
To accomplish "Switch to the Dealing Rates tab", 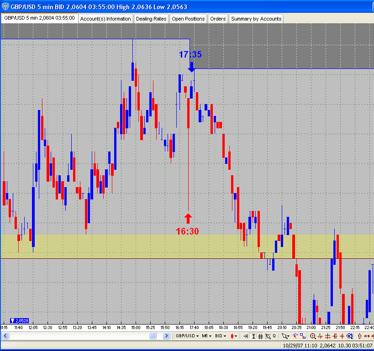I will [151, 19].
